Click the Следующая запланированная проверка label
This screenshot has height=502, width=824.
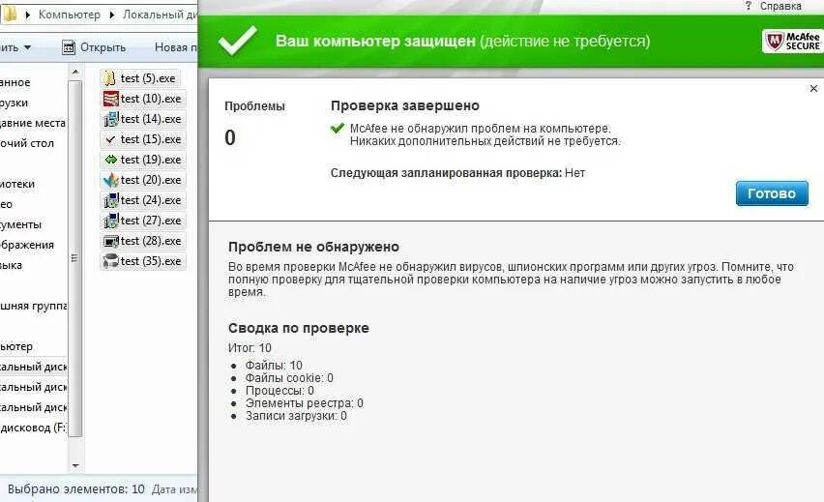[446, 173]
